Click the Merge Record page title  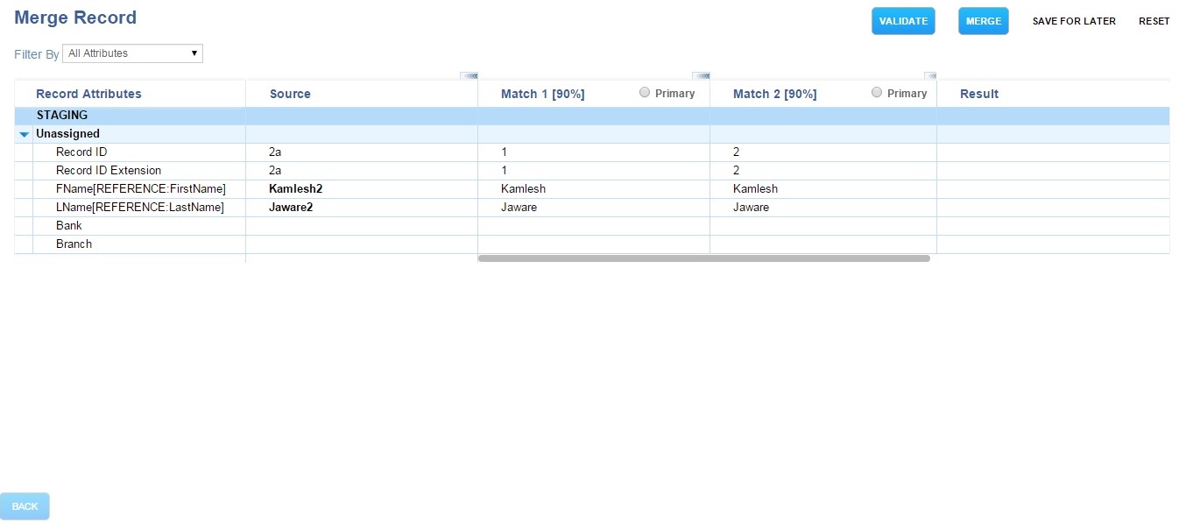(x=75, y=18)
